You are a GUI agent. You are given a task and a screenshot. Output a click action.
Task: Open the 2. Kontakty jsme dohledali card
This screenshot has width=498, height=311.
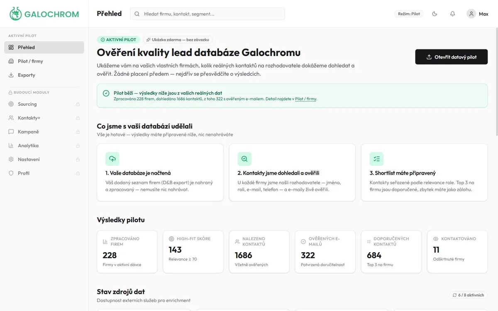tap(292, 173)
